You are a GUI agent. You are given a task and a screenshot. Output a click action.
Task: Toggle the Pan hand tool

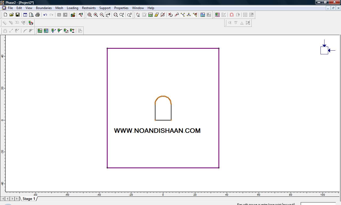tap(108, 15)
